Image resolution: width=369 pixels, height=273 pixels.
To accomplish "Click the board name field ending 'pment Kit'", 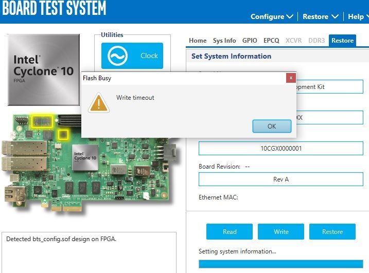I will [x=329, y=87].
